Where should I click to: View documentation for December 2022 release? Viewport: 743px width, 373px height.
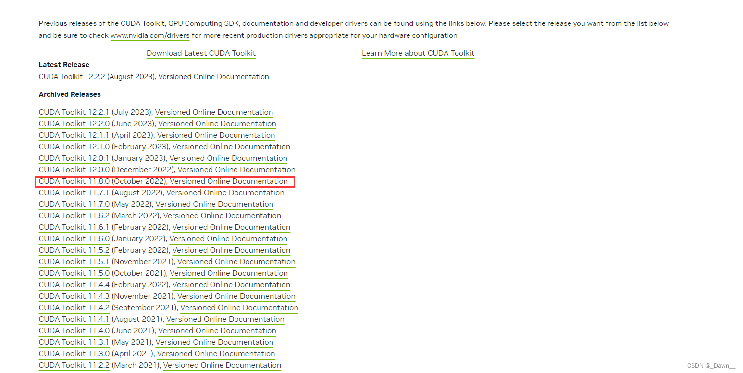coord(236,170)
